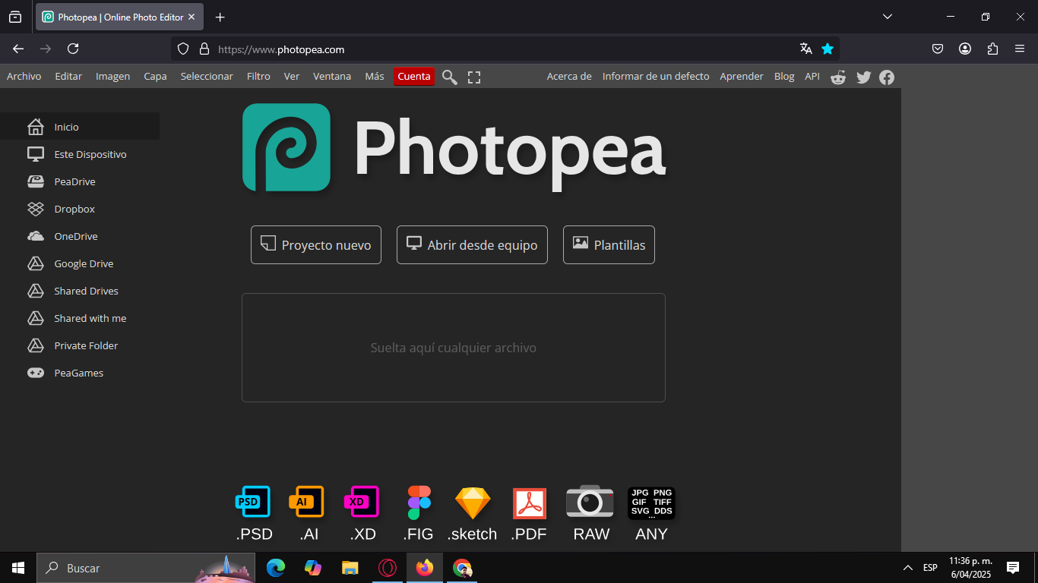Open the Seleccionar menu
The height and width of the screenshot is (583, 1038).
pos(207,76)
